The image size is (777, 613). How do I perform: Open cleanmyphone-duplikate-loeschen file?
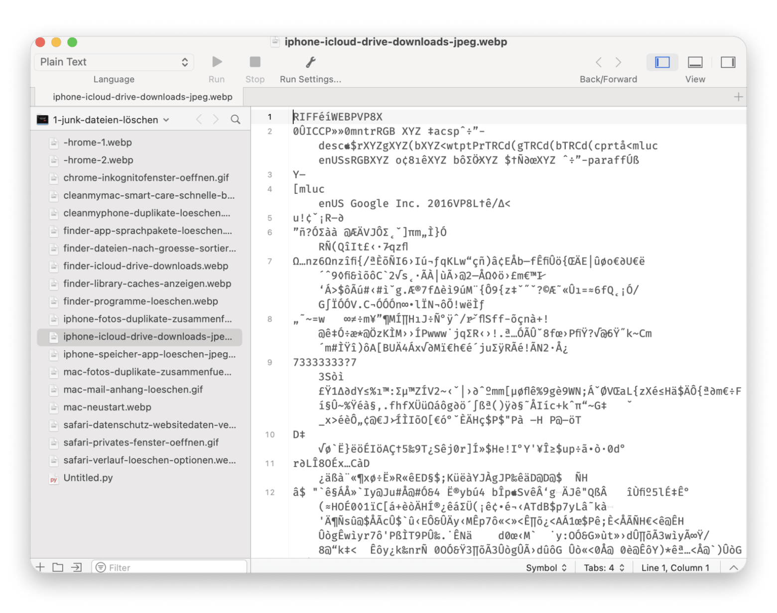(x=146, y=213)
